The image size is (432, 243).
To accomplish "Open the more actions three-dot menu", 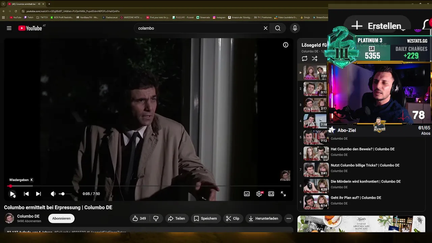I will [x=289, y=218].
